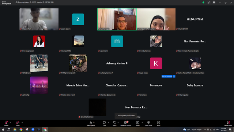Click the bottom-row Nur Permata Ru... name tile
This screenshot has height=132, width=234.
click(136, 107)
